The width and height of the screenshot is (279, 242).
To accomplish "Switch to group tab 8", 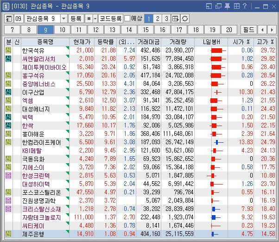I will click(29, 30).
